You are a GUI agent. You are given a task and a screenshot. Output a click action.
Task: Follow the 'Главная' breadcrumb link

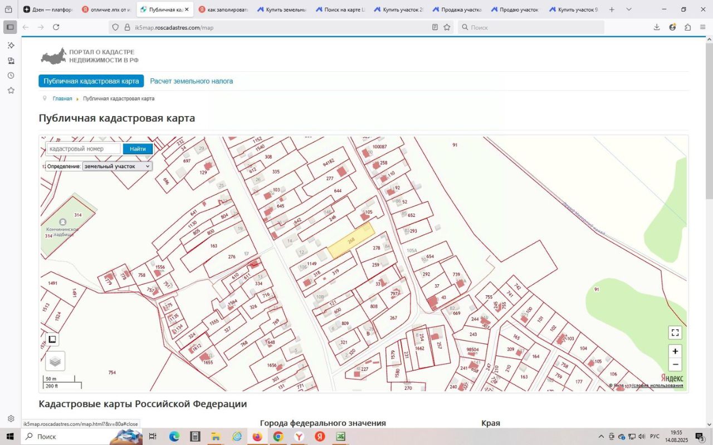pyautogui.click(x=62, y=98)
